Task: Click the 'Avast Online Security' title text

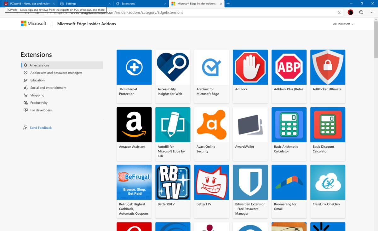Action: click(206, 149)
